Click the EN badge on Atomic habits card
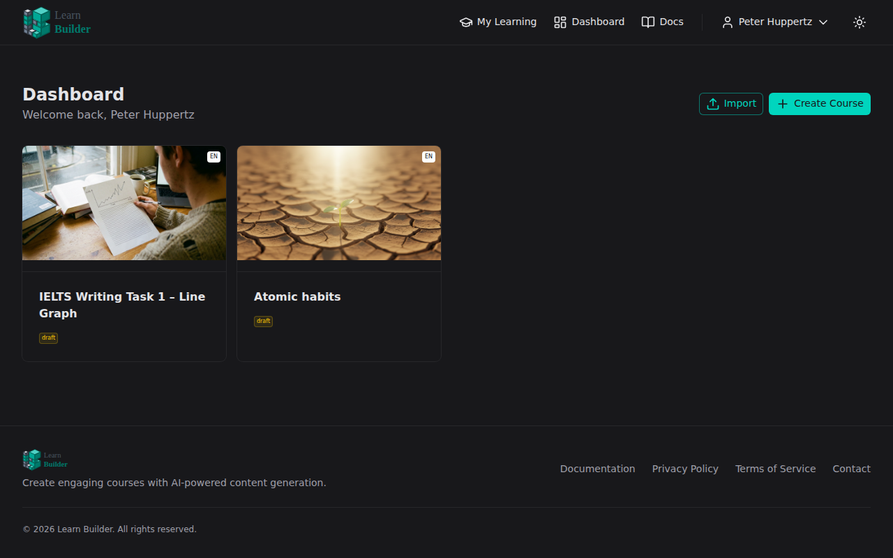 tap(428, 156)
